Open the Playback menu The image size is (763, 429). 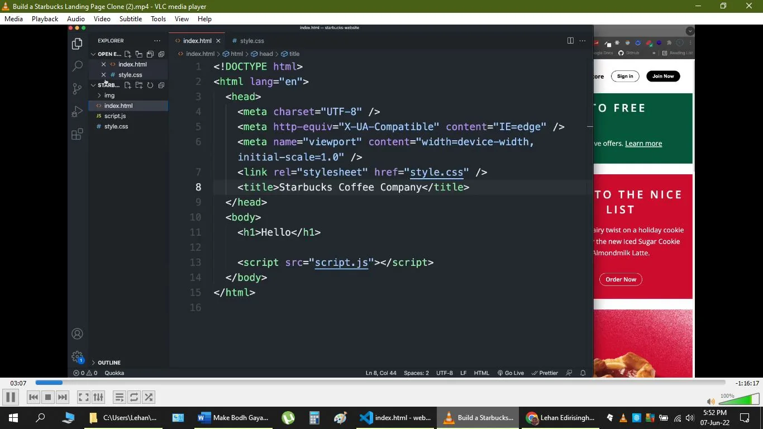pos(45,19)
